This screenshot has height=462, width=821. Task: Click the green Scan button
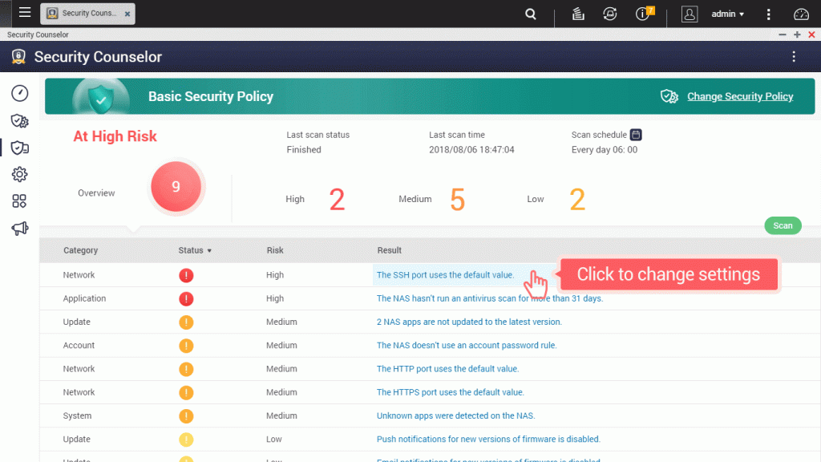tap(783, 225)
